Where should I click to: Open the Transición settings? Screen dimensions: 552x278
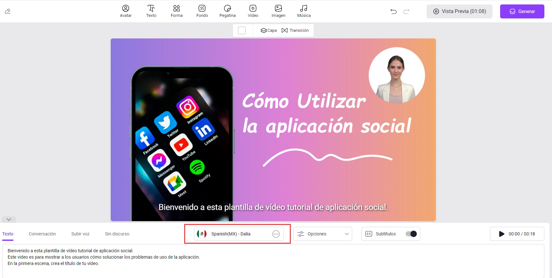[x=295, y=31]
